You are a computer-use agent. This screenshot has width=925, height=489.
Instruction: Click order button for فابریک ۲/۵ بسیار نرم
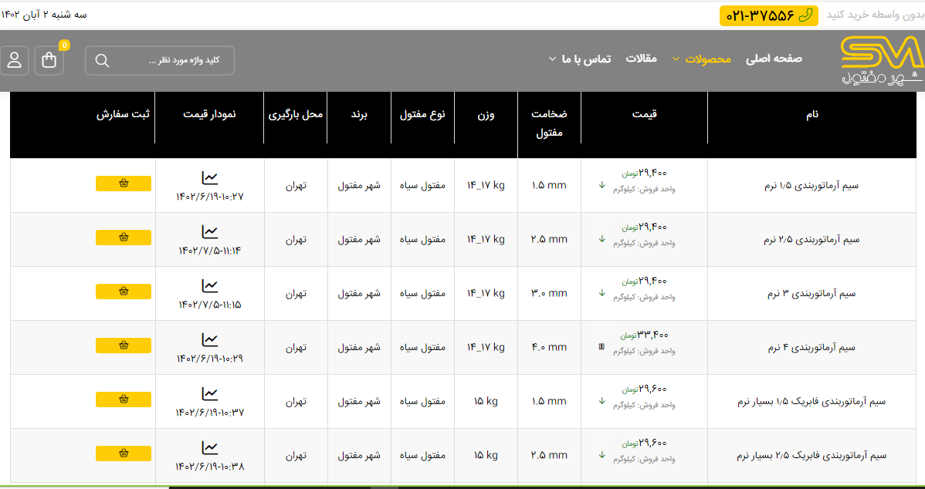(124, 454)
